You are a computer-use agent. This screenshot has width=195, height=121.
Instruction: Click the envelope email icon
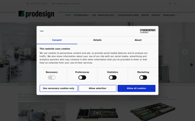point(53,4)
